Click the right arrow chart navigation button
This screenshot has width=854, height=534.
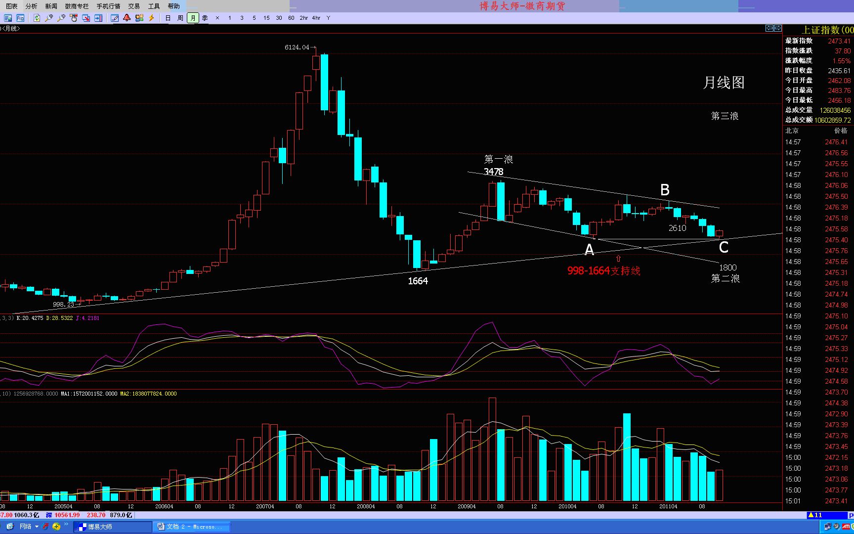pos(778,28)
